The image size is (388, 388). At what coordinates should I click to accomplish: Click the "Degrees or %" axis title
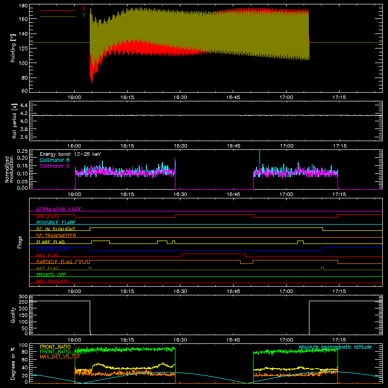[x=13, y=363]
